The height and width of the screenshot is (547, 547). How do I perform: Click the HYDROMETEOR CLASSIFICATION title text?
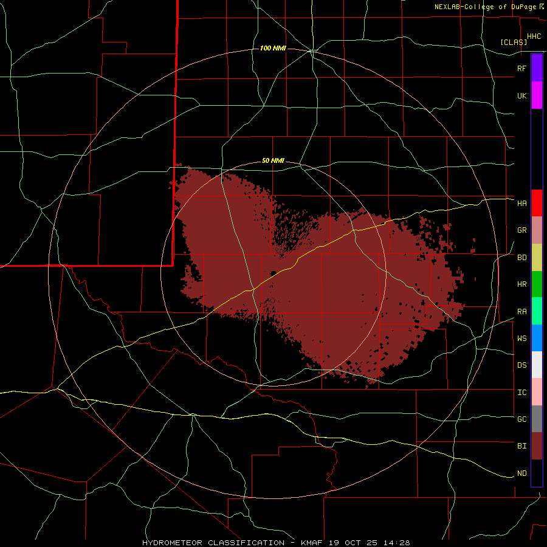point(213,543)
